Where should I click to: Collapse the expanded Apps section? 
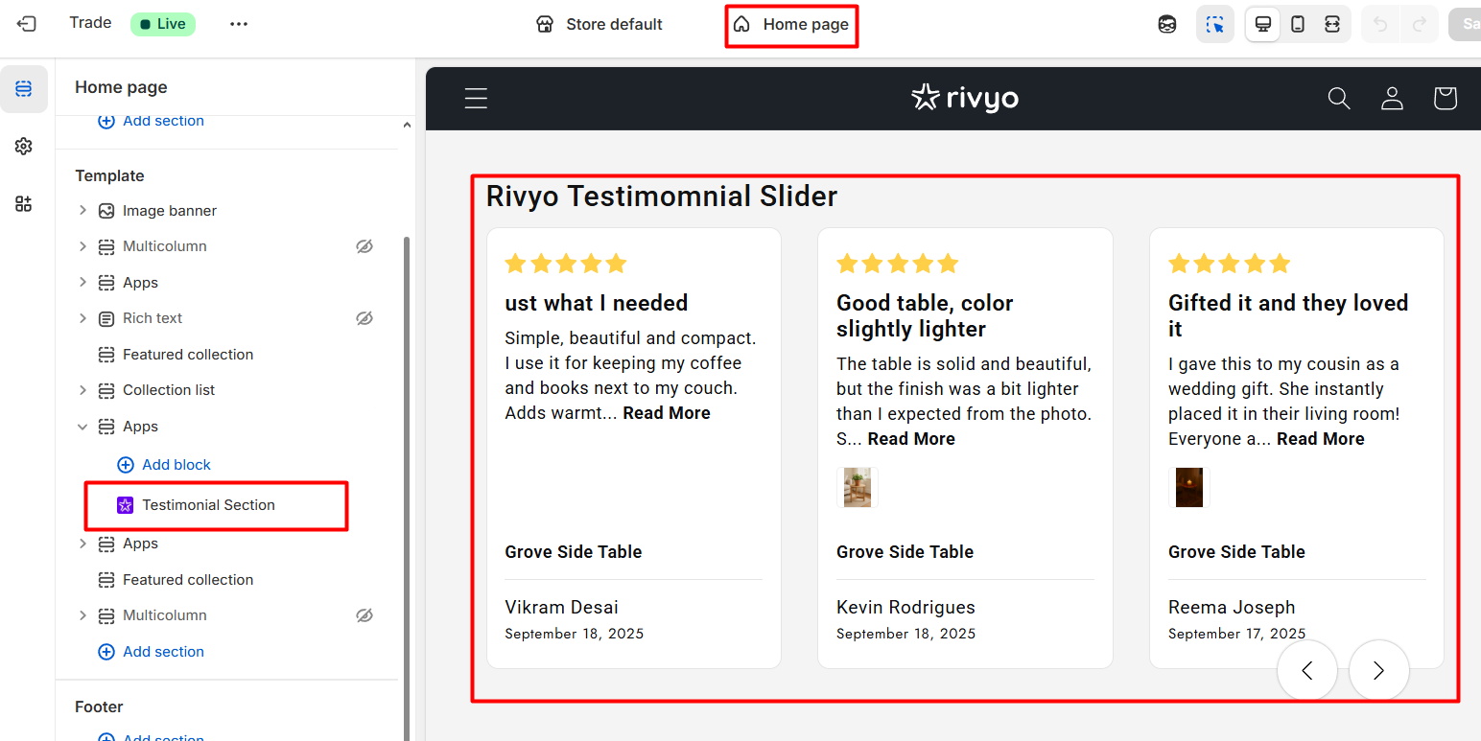coord(82,427)
